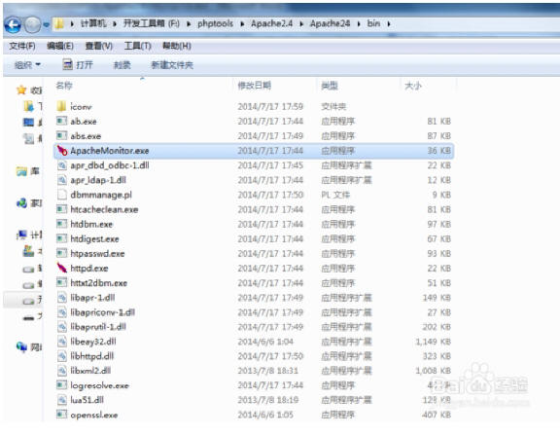This screenshot has height=435, width=560.
Task: Select httxt2dbm.exe file icon
Action: click(x=61, y=282)
